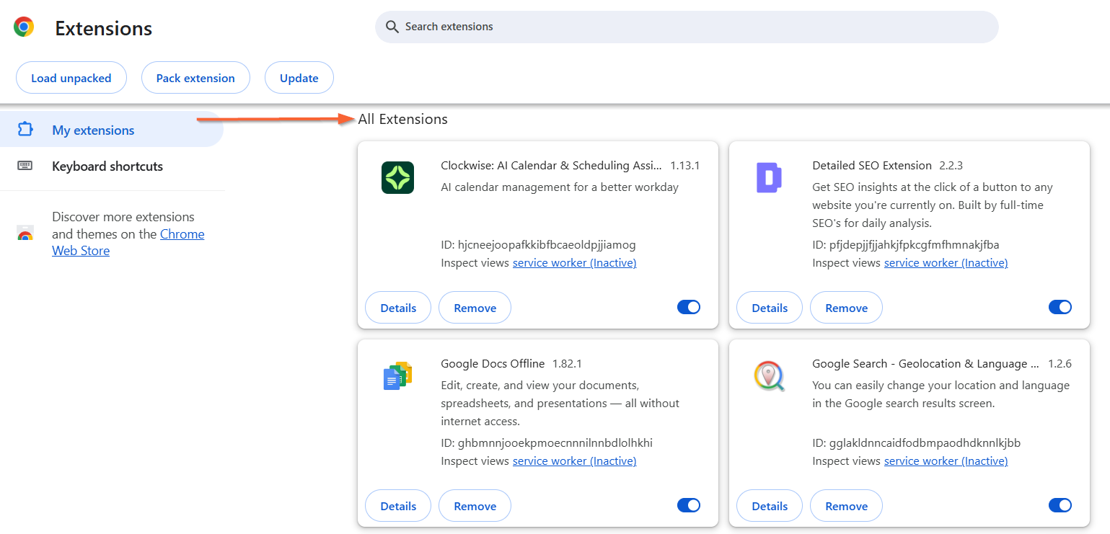Click the Detailed SEO Extension name
The image size is (1110, 534).
872,165
